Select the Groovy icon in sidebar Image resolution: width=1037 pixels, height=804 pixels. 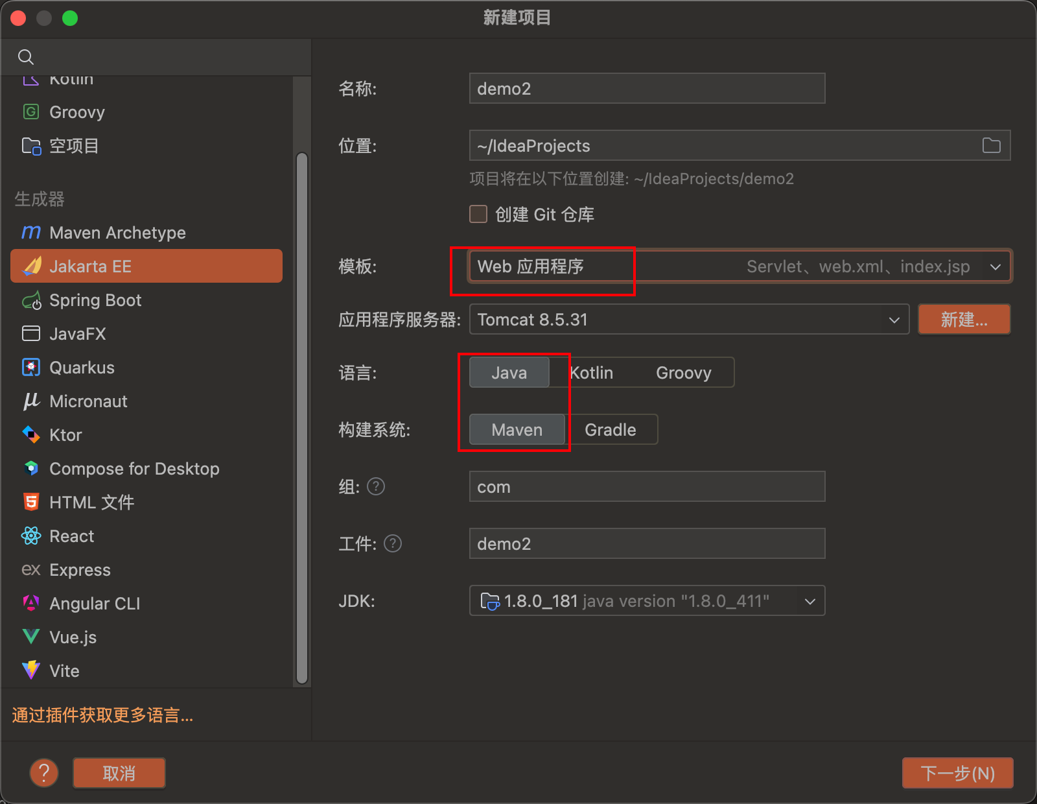[30, 112]
